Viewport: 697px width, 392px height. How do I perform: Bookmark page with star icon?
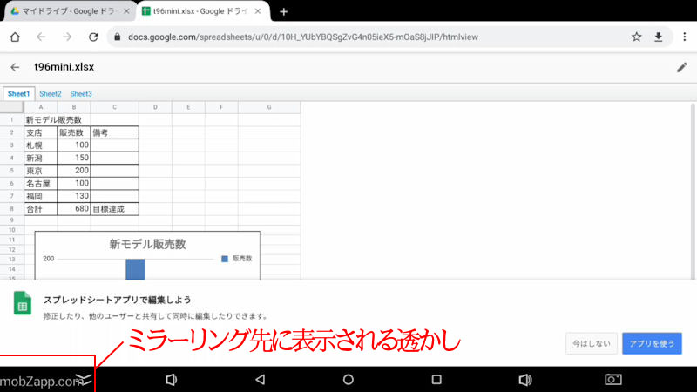[637, 37]
